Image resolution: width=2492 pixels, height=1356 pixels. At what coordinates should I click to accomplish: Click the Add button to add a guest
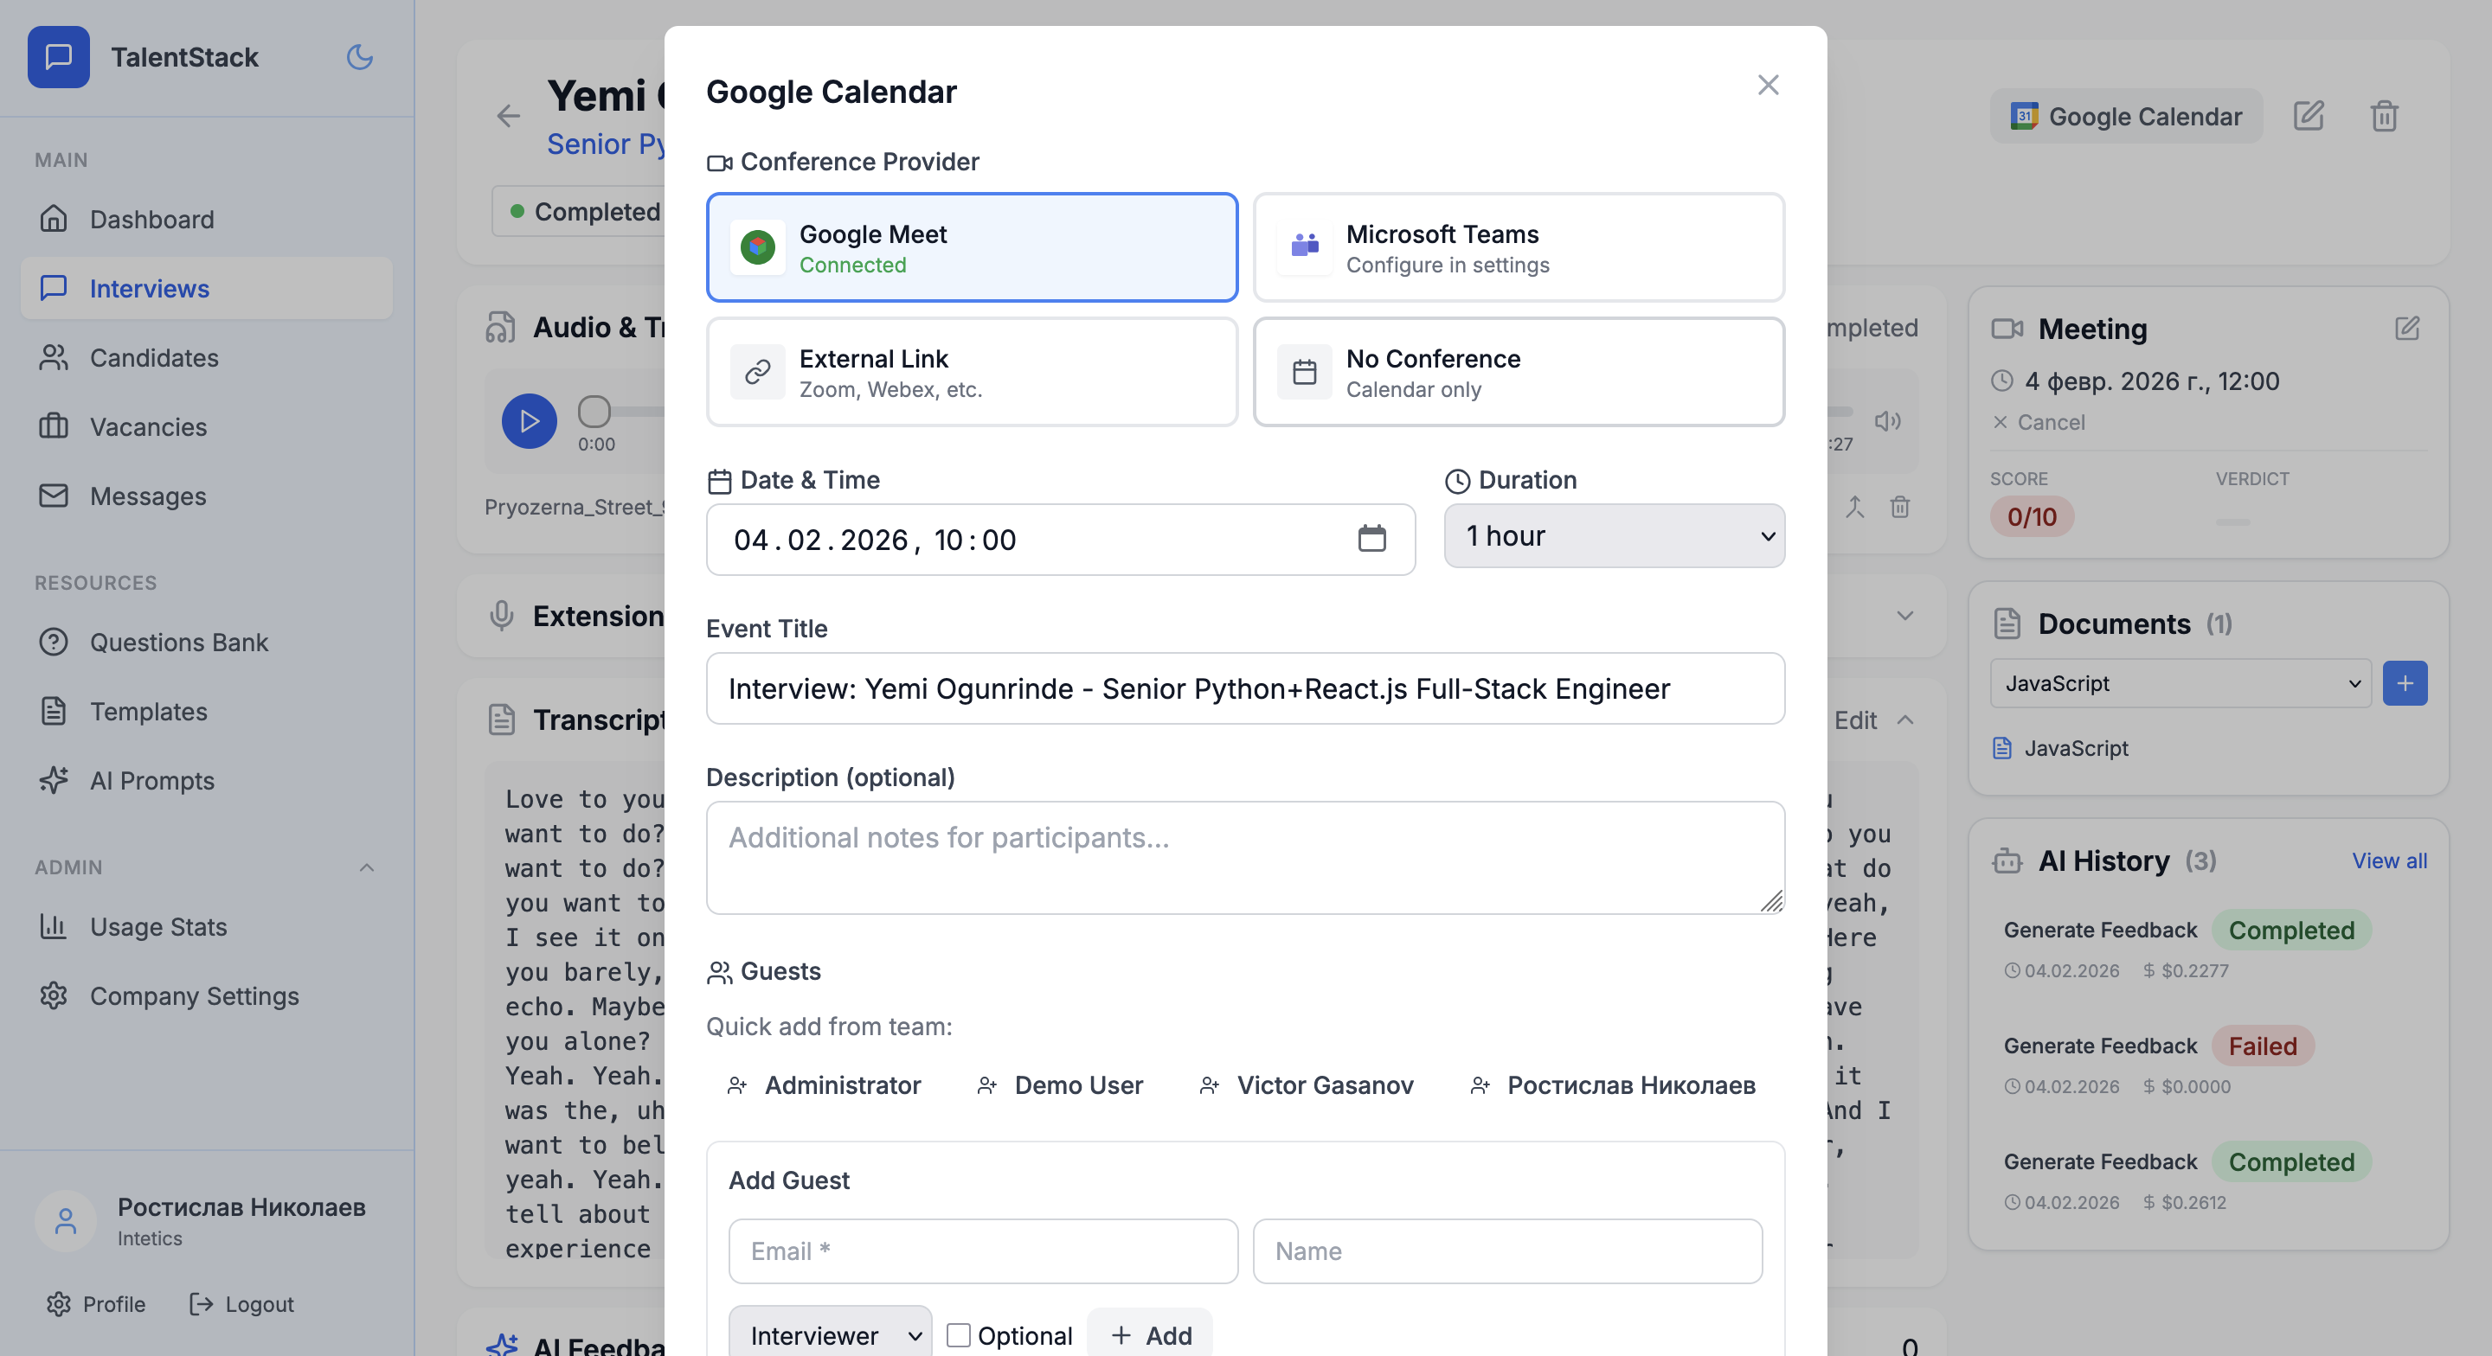1150,1334
